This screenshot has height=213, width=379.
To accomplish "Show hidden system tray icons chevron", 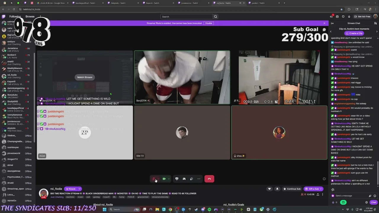I will coord(343,209).
